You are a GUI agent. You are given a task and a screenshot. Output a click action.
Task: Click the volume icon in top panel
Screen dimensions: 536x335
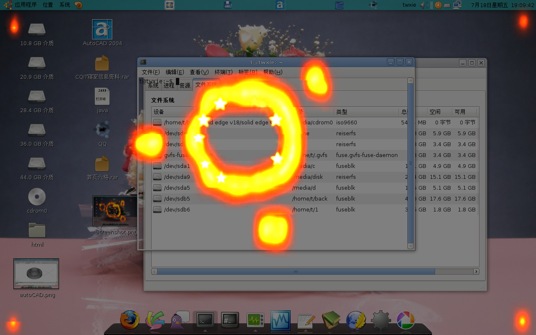pyautogui.click(x=424, y=5)
